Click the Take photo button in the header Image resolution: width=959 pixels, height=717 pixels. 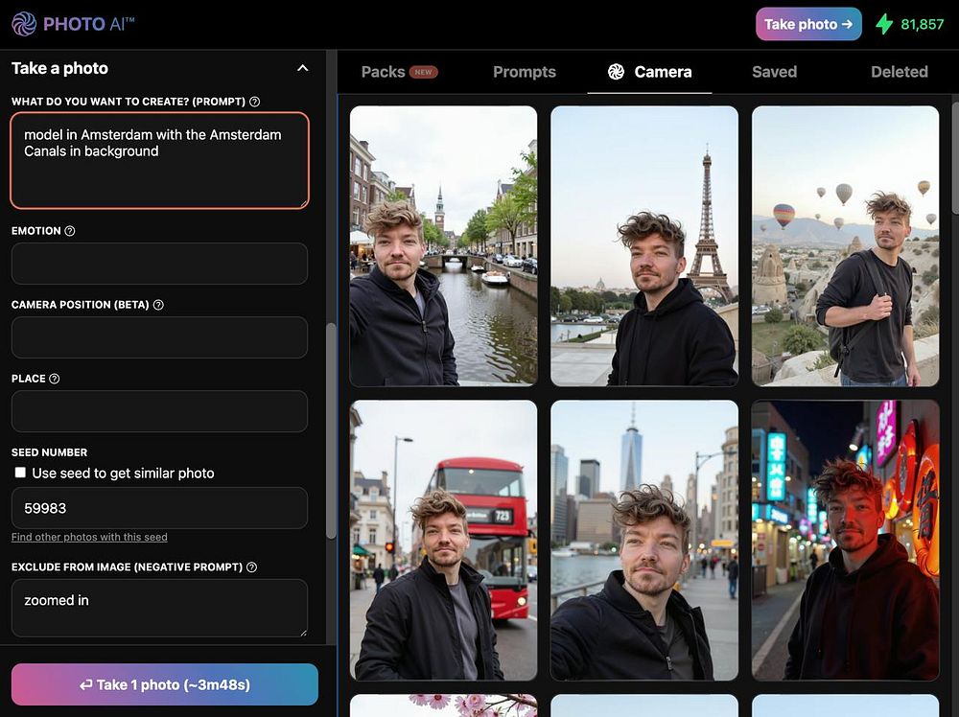point(808,24)
